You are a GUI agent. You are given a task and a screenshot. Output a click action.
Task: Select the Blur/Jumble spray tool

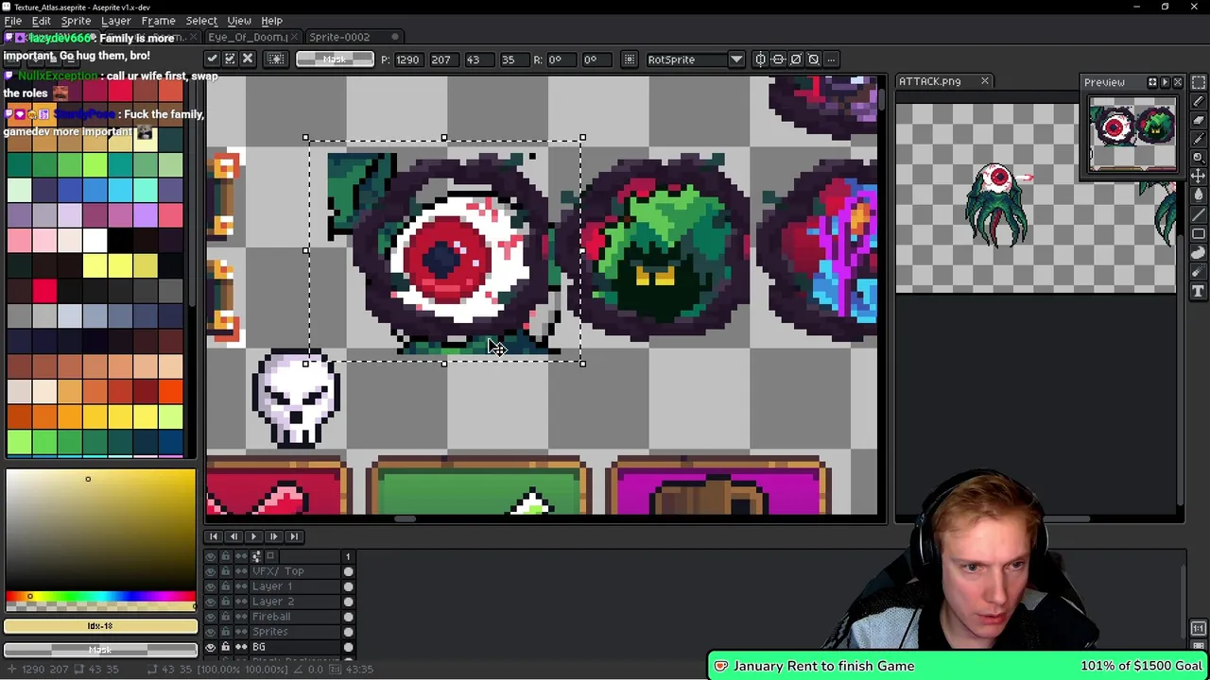[x=1199, y=271]
